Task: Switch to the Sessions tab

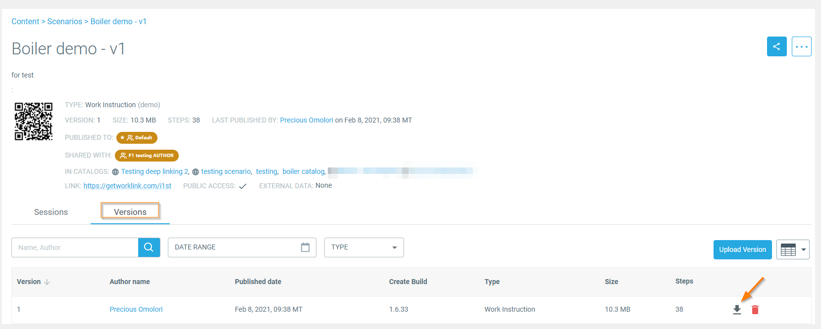Action: (51, 212)
